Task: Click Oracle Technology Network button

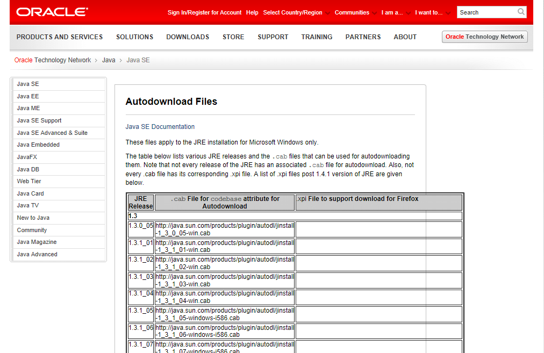Action: [485, 37]
